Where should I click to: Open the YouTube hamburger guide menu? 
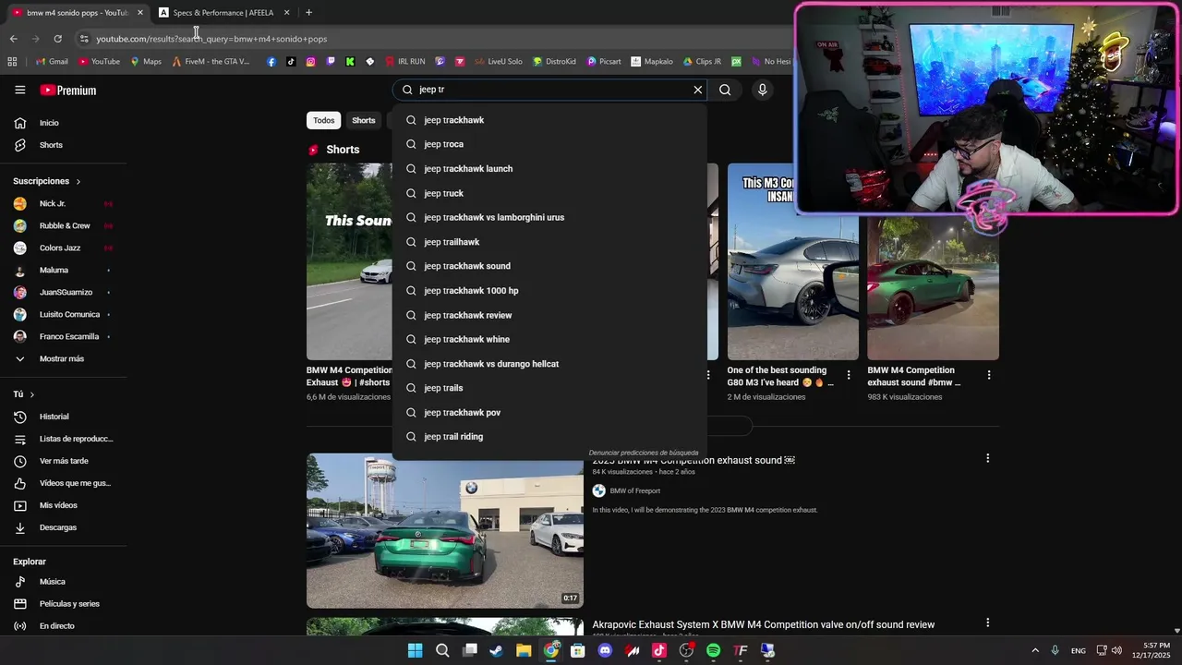tap(19, 90)
